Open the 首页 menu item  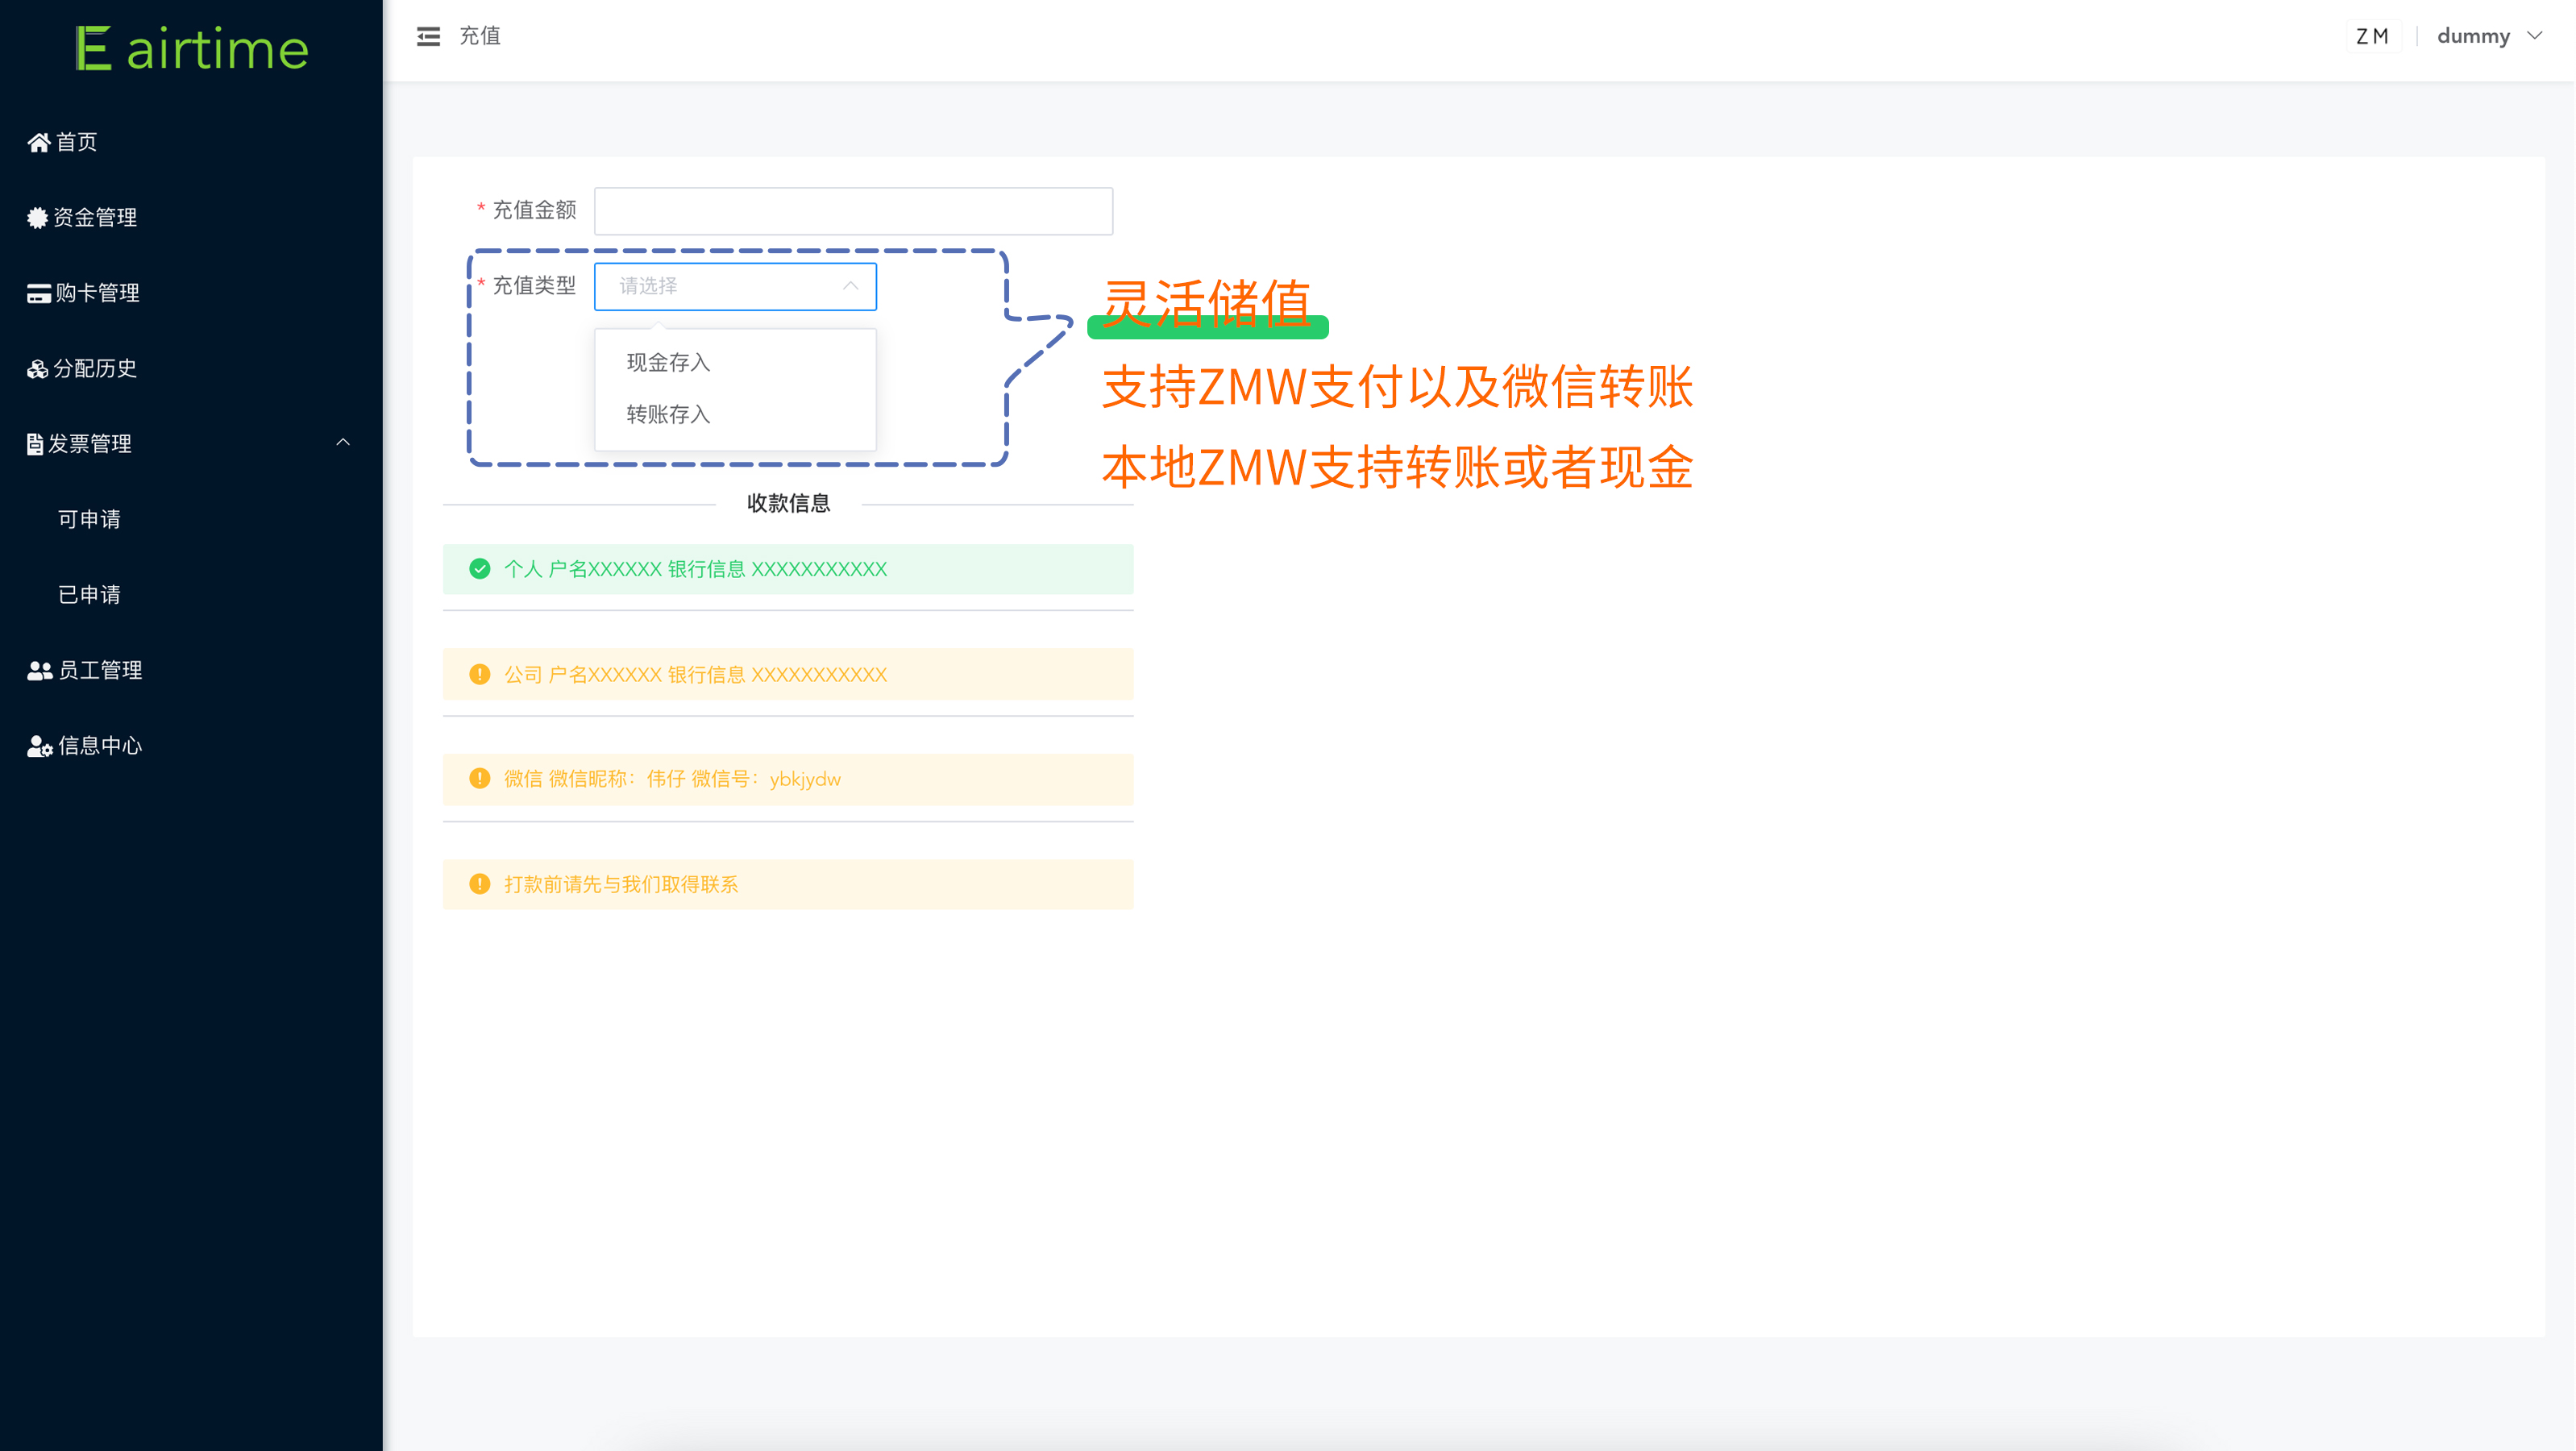click(191, 142)
